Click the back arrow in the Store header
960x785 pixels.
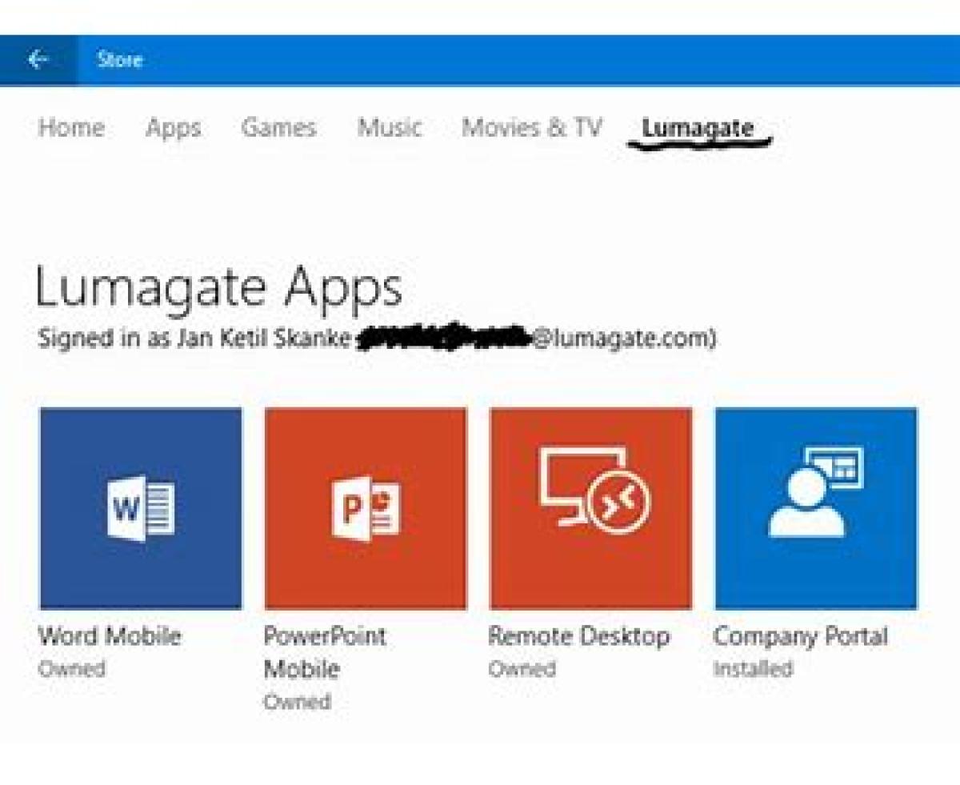point(38,60)
